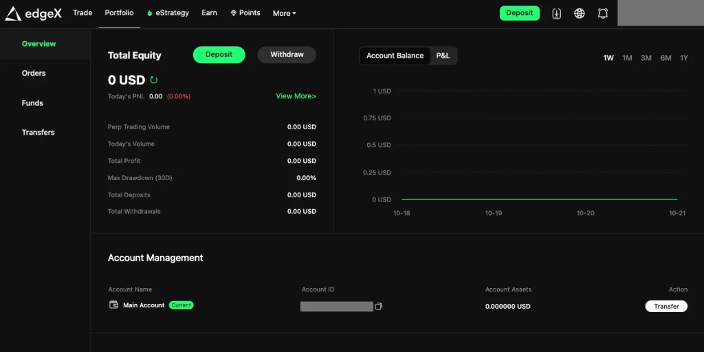Select the 1Y chart range
The image size is (704, 352).
pyautogui.click(x=684, y=58)
